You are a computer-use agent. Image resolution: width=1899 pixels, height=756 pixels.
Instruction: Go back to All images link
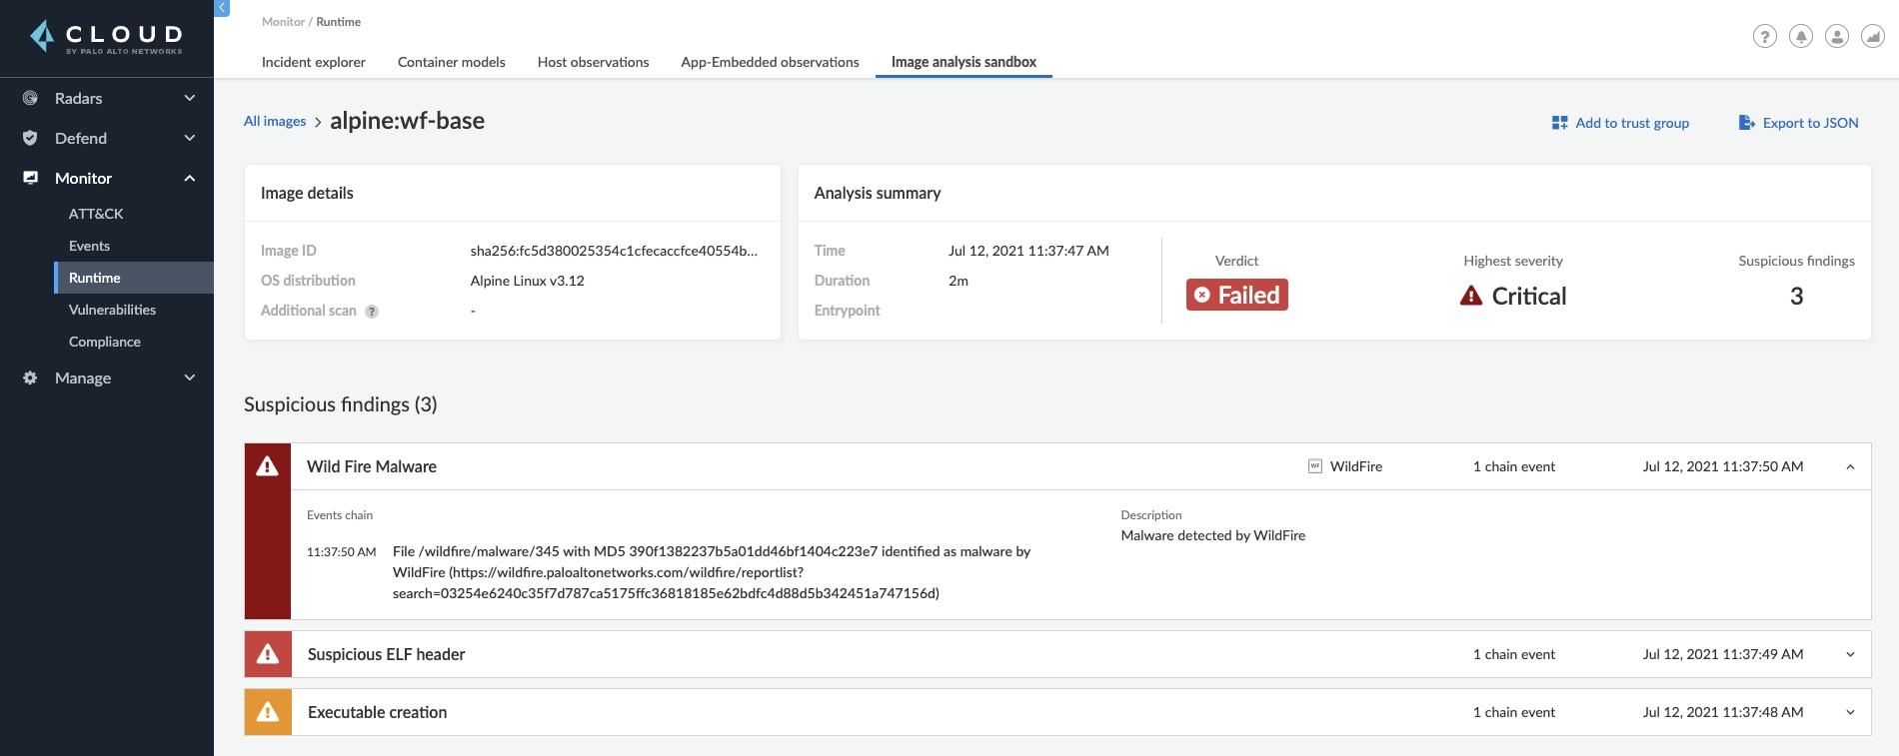pos(275,121)
